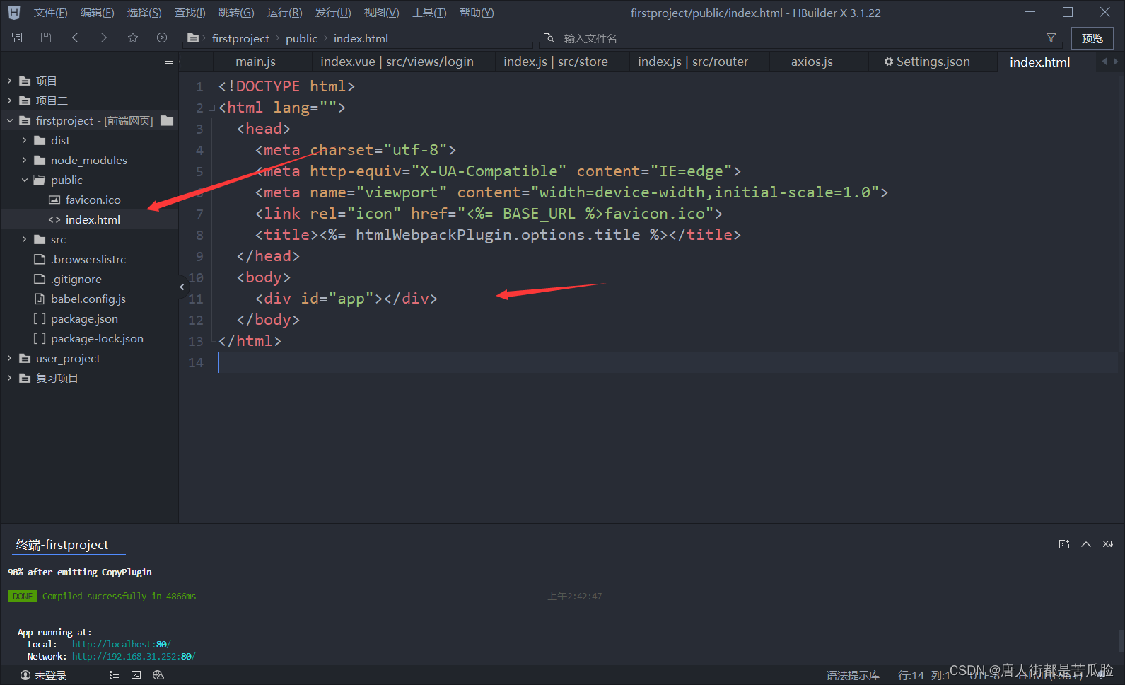Collapse the public folder

tap(25, 180)
